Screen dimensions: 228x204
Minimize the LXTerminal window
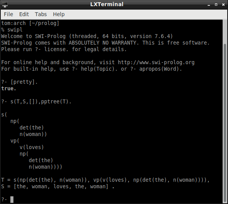[209, 5]
